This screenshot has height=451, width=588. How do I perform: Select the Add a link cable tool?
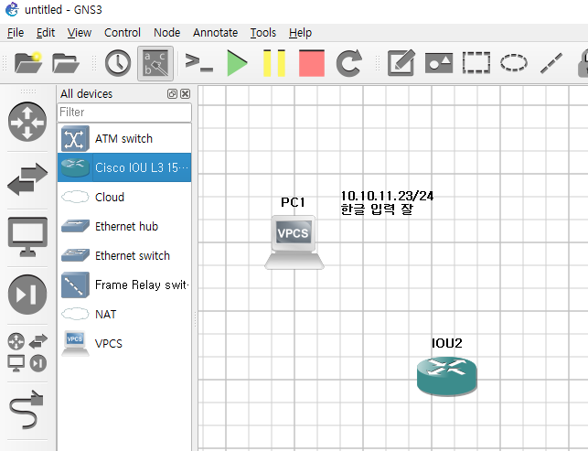[27, 410]
